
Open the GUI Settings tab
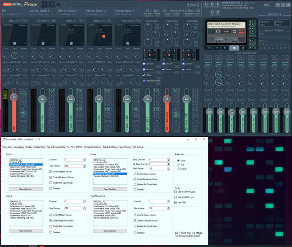pos(138,147)
